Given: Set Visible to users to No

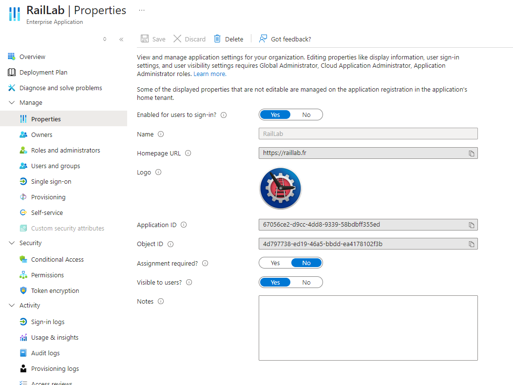Looking at the screenshot, I should tap(306, 282).
